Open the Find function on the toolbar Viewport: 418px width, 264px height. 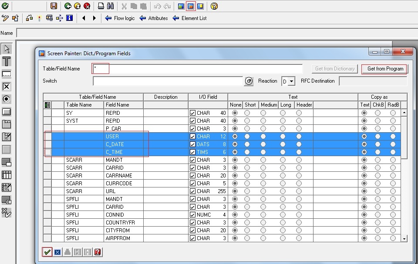pyautogui.click(x=111, y=6)
